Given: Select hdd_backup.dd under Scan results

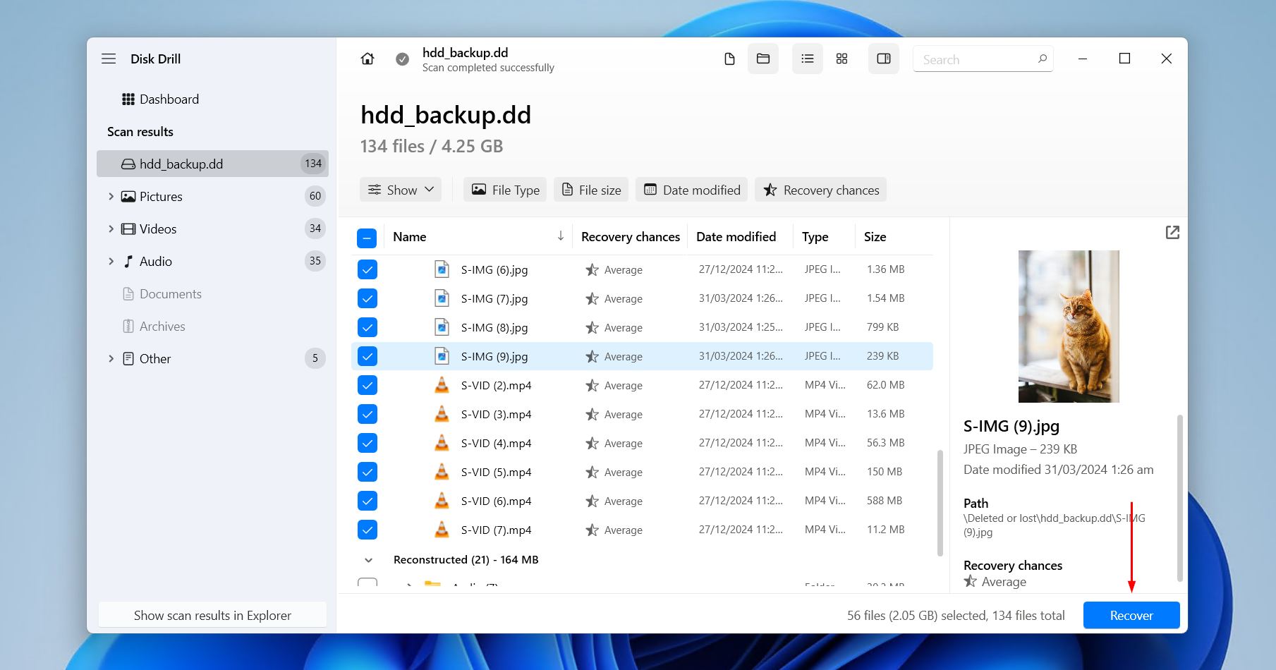Looking at the screenshot, I should pyautogui.click(x=181, y=163).
